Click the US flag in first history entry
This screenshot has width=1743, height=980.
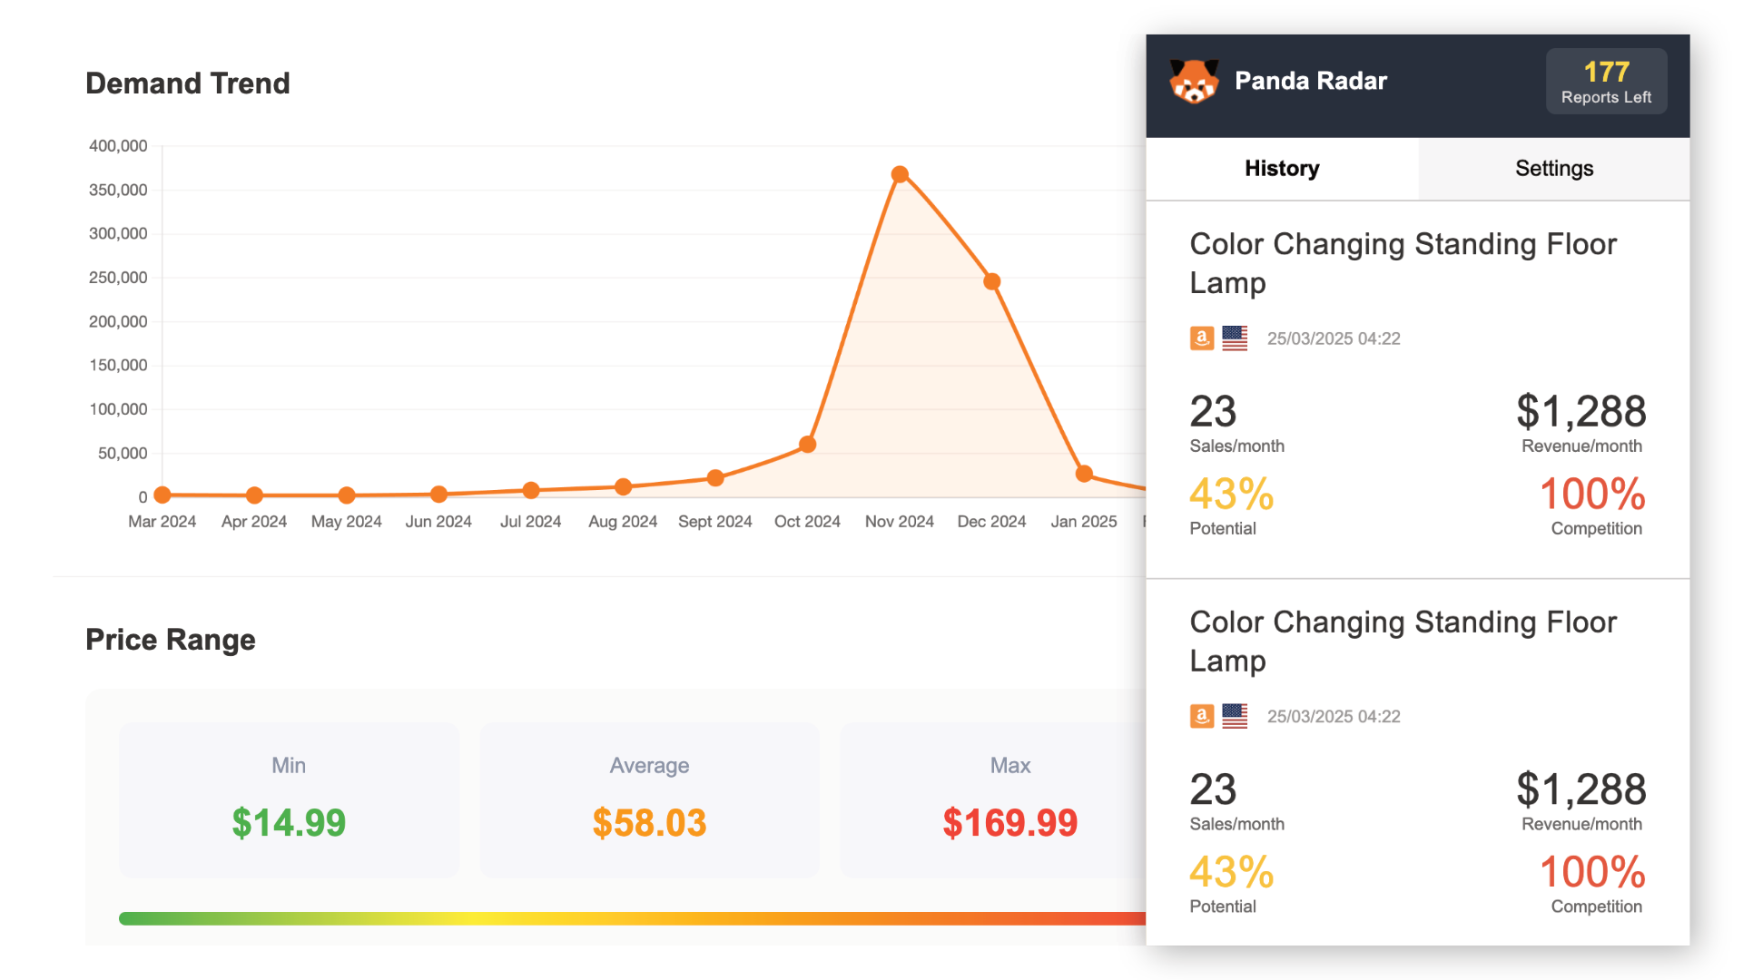tap(1235, 338)
